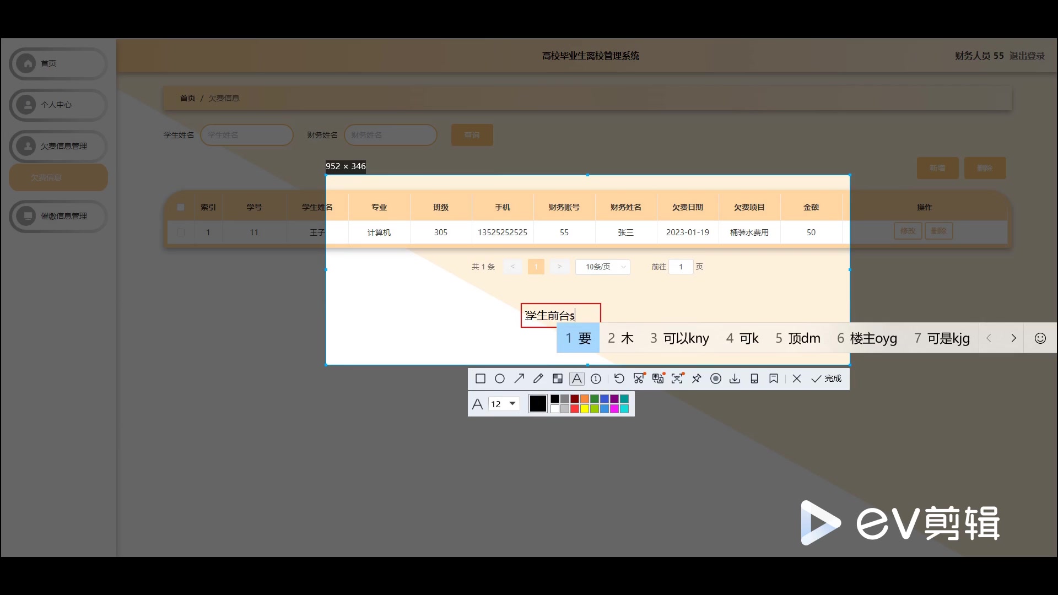Select the arrow annotation tool
Screen dimensions: 1058x595
click(x=519, y=378)
